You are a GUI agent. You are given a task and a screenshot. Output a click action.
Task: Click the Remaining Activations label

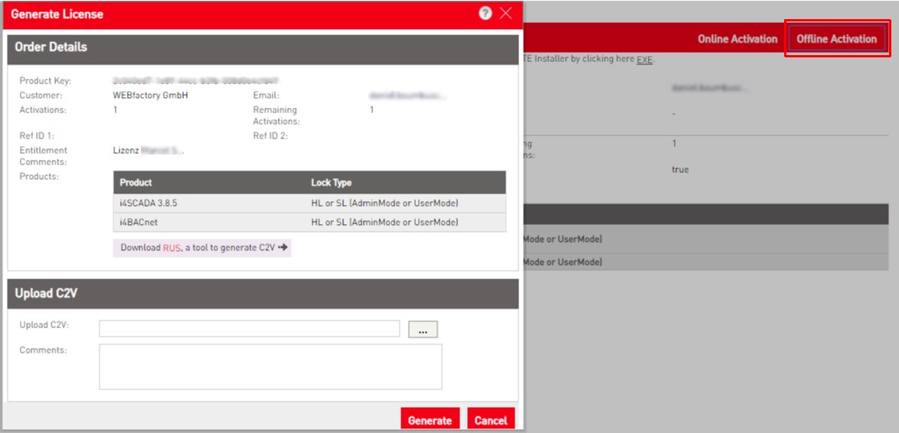pyautogui.click(x=276, y=115)
